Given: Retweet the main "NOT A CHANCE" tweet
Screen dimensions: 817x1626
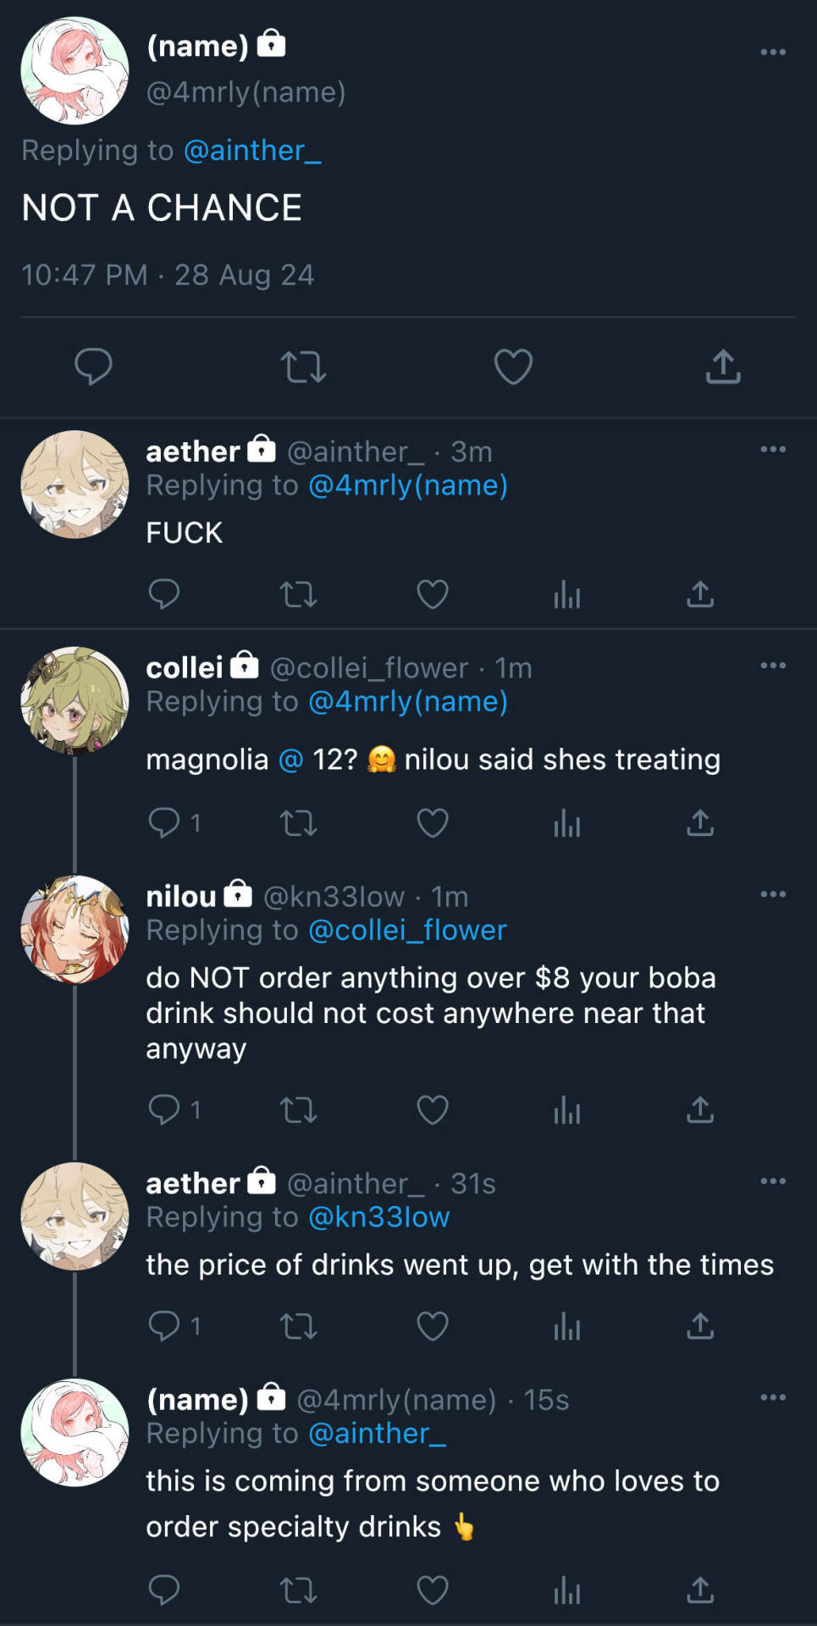Looking at the screenshot, I should 303,367.
